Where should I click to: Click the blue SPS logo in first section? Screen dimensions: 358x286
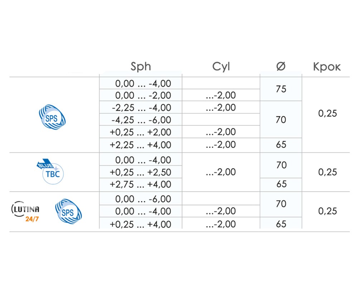pos(52,117)
